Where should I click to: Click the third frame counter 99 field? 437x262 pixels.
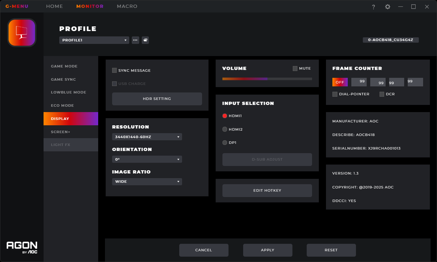[396, 82]
